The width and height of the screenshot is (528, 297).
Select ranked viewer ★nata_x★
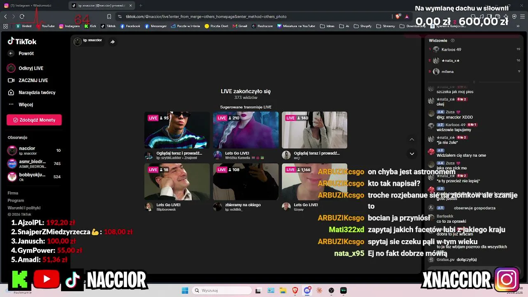pyautogui.click(x=474, y=61)
